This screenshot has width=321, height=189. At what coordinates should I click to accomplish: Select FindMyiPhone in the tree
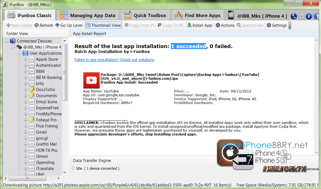[x=49, y=114]
